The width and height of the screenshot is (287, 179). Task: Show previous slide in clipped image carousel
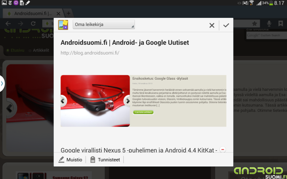[x=63, y=101]
